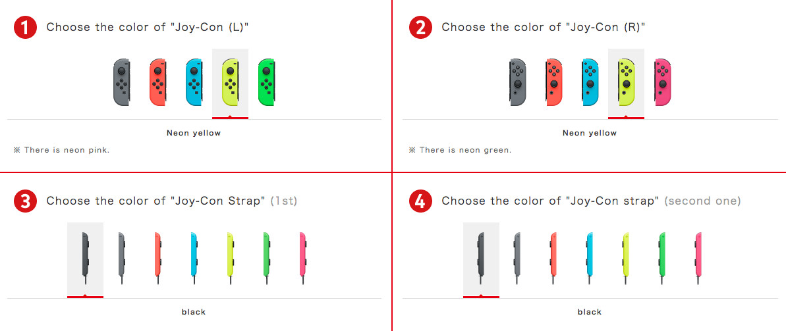The image size is (786, 331).
Task: Select the neon yellow Joy-Con (R)
Action: tap(626, 83)
